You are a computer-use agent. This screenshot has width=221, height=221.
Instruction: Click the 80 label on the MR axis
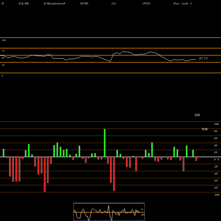click(216, 131)
